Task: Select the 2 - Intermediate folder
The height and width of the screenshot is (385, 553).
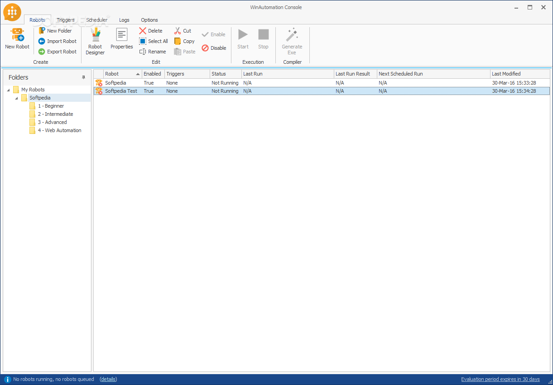Action: (x=55, y=114)
